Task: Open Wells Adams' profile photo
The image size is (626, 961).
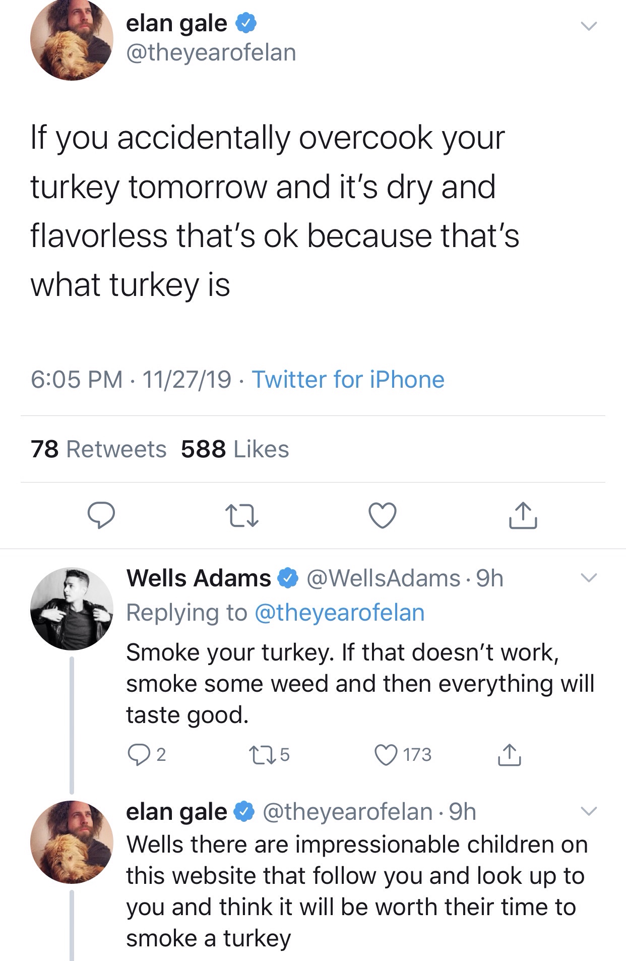Action: coord(72,609)
